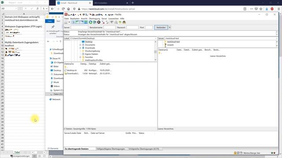282x158 pixels.
Task: Open Firefox hamburger menu
Action: 278,9
